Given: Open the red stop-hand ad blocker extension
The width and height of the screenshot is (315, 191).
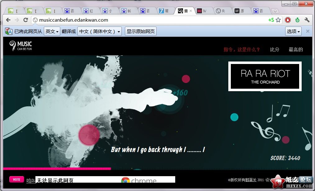Looking at the screenshot, I should tap(288, 20).
